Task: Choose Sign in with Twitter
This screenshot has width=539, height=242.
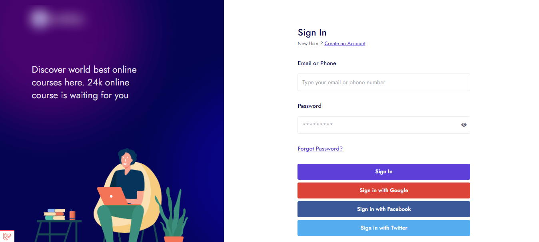Action: pyautogui.click(x=383, y=228)
